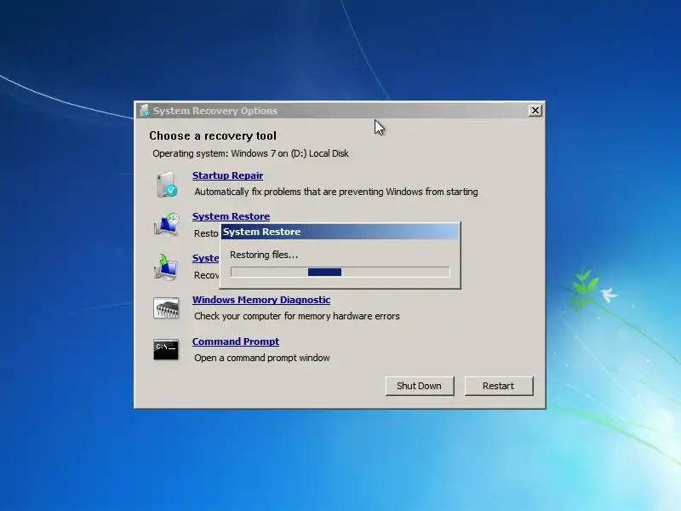Click the "Choose a recovery tool" heading
Screen dimensions: 681x511
[x=213, y=136]
